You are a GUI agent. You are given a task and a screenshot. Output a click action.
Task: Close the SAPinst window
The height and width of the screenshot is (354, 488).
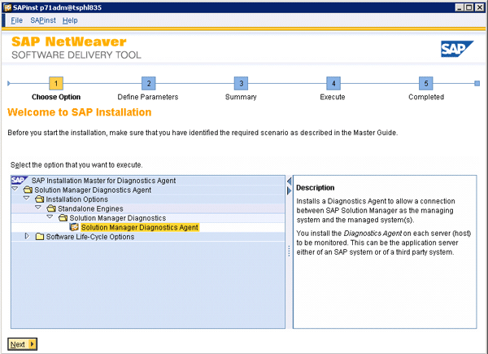click(x=480, y=7)
